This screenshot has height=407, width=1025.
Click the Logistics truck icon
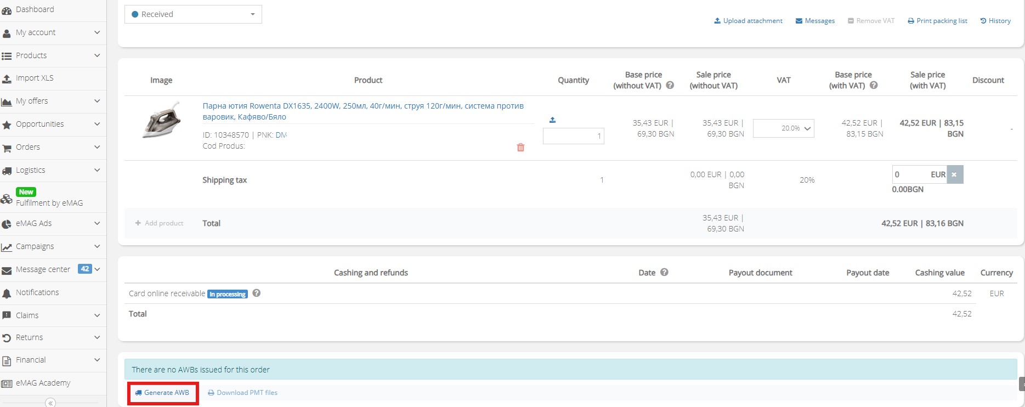point(7,171)
